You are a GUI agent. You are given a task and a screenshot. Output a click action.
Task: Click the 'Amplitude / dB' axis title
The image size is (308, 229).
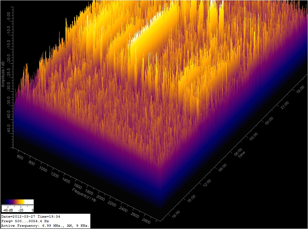coord(3,74)
